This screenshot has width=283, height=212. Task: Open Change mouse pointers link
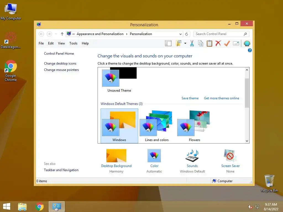[61, 70]
